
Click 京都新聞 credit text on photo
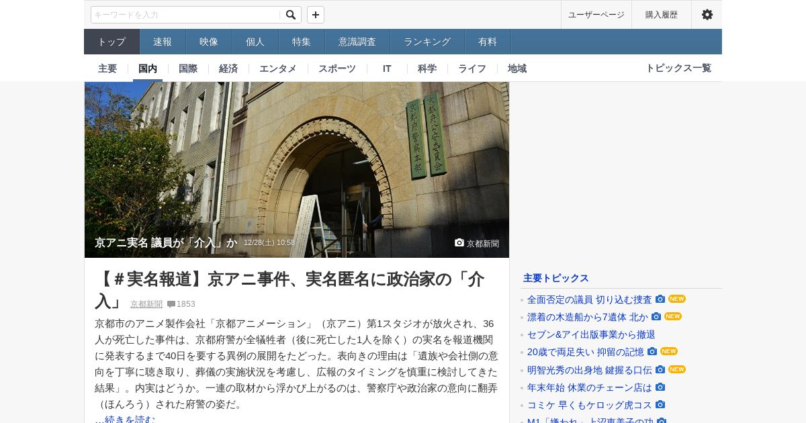pos(483,244)
